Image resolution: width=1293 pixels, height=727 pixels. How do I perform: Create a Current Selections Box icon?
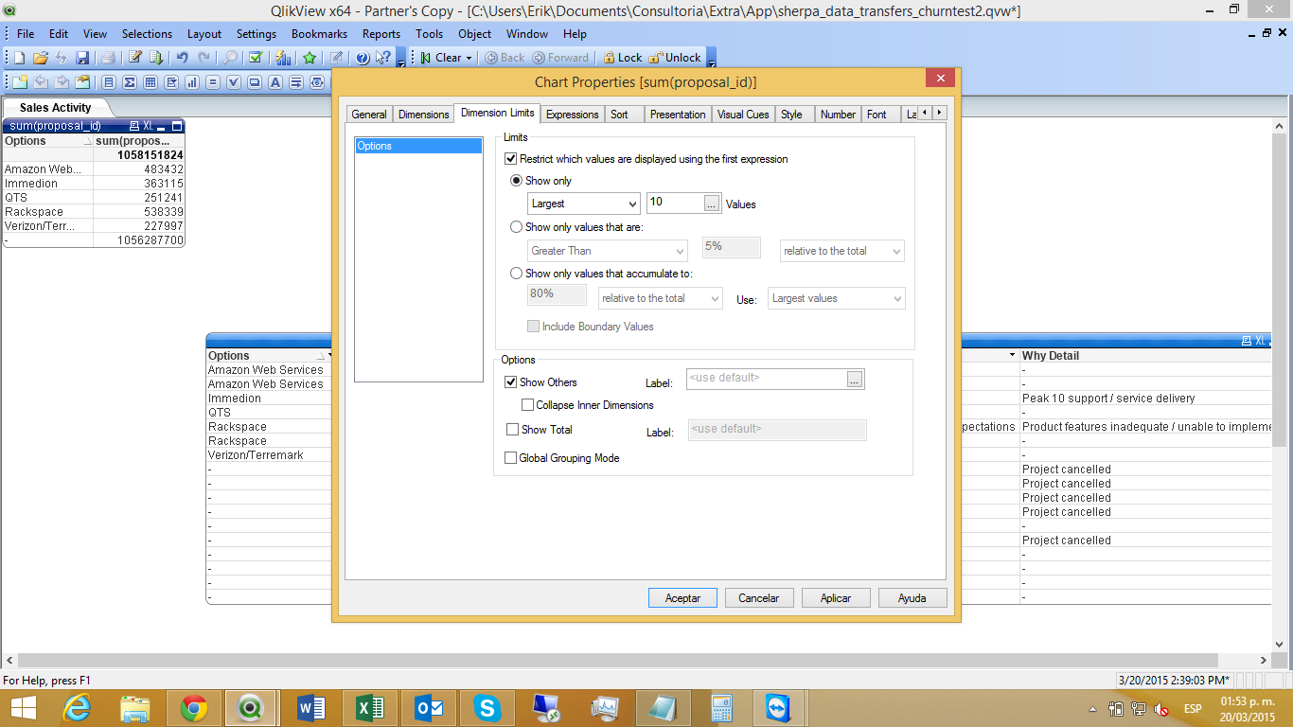(x=234, y=82)
